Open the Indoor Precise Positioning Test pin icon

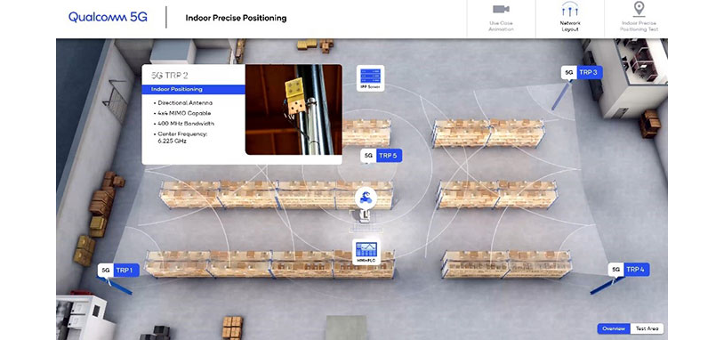(639, 9)
